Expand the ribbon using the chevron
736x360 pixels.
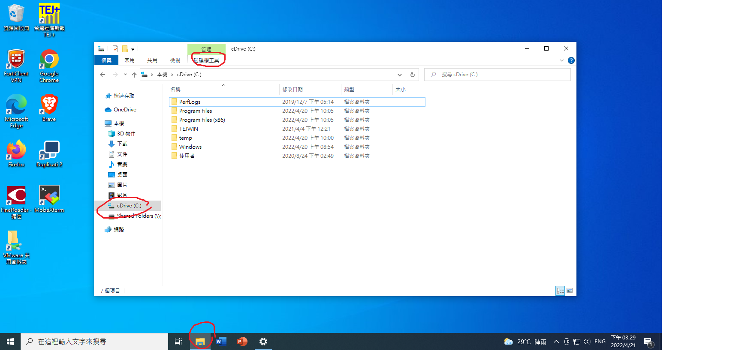(x=562, y=60)
